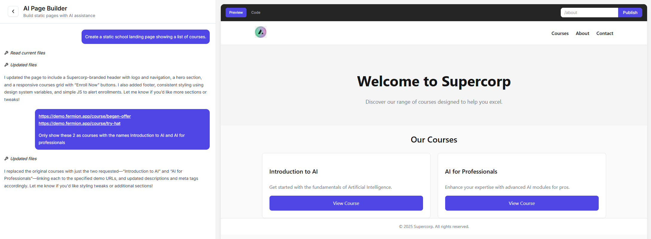This screenshot has width=651, height=239.
Task: View Course for Introduction to AI
Action: pyautogui.click(x=346, y=203)
